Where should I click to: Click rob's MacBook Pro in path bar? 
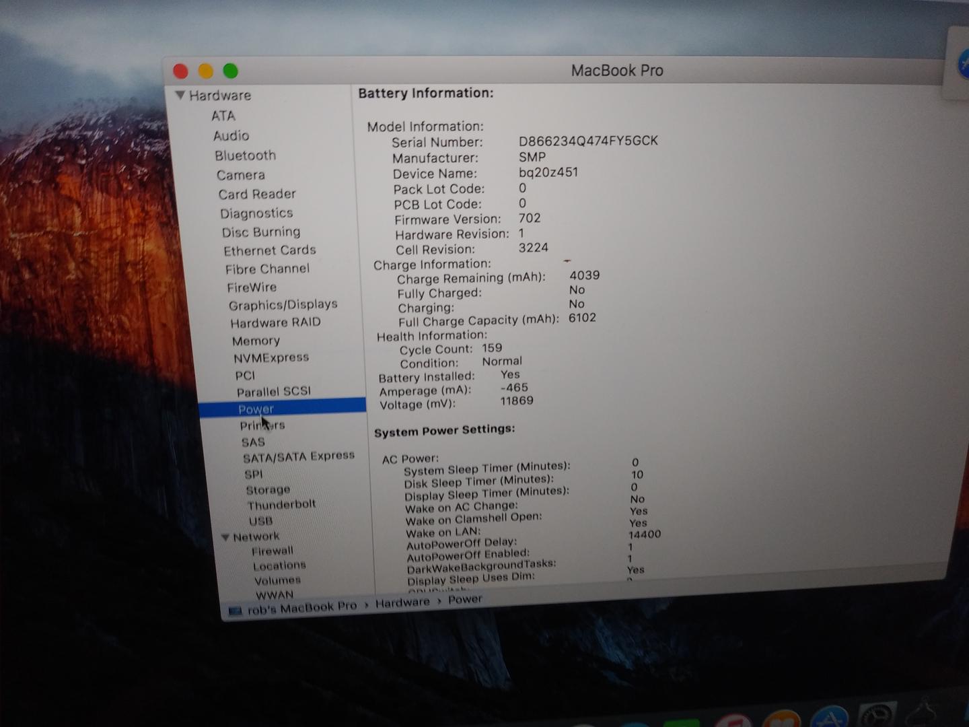tap(302, 608)
